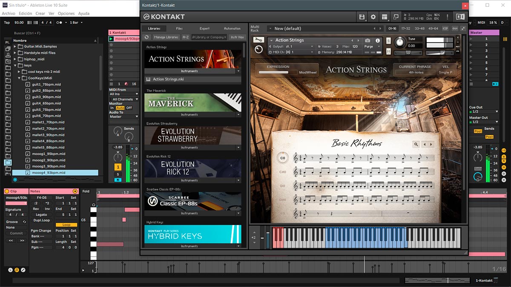Toggle Action Strings Mute M button
This screenshot has width=511, height=287.
click(388, 51)
